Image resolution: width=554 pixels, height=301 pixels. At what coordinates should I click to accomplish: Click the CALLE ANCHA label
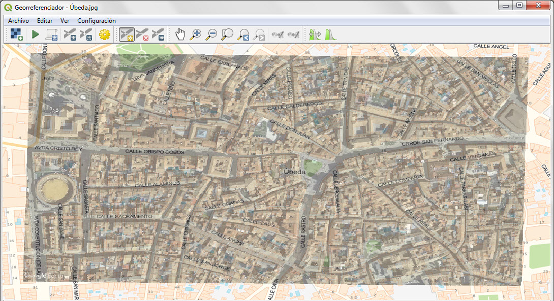click(228, 238)
